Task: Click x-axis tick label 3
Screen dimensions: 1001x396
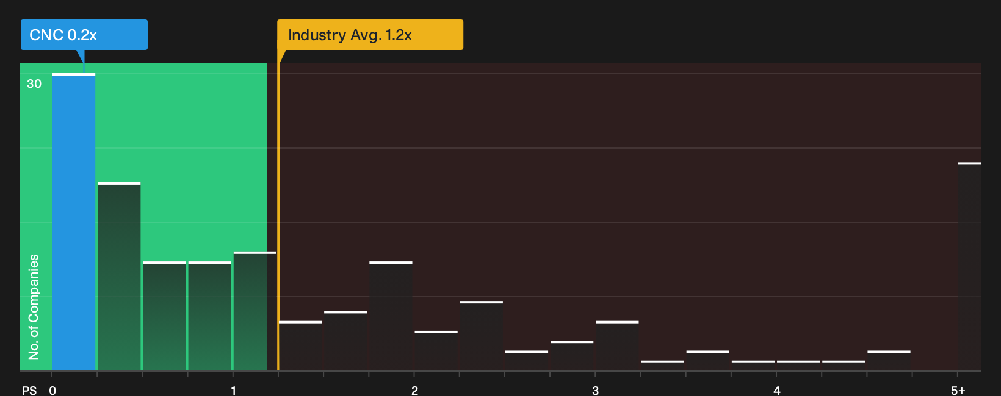Action: [x=596, y=391]
